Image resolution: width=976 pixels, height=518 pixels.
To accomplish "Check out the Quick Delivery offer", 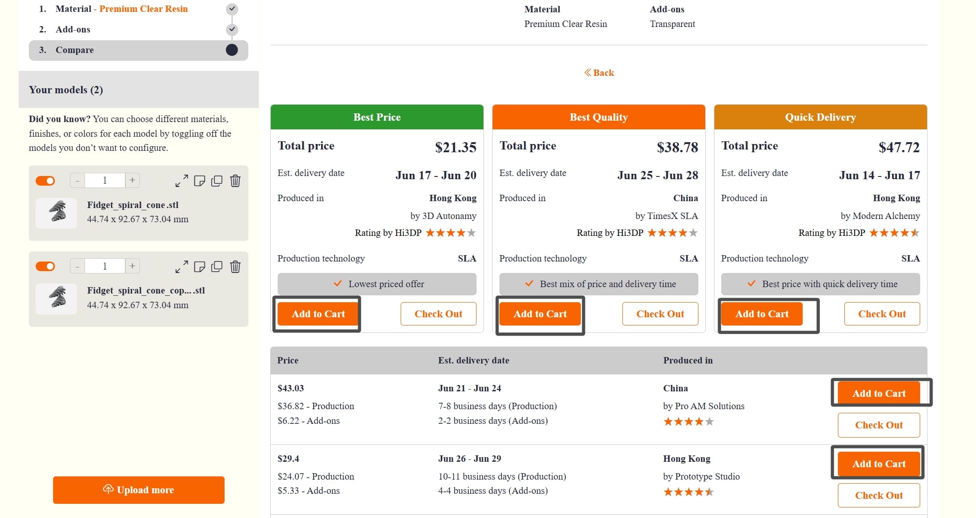I will click(881, 314).
